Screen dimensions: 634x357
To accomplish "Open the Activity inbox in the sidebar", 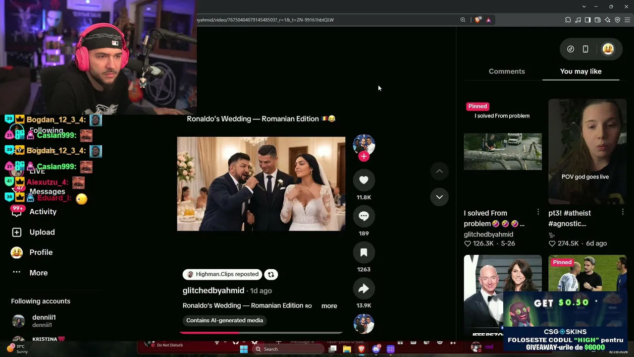I will (43, 212).
